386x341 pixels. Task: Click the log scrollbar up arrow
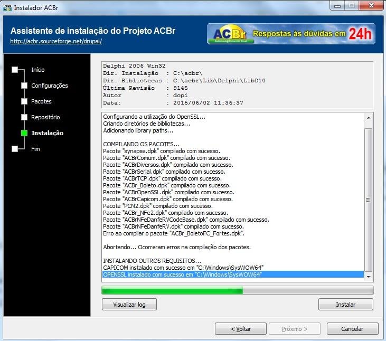tap(369, 118)
